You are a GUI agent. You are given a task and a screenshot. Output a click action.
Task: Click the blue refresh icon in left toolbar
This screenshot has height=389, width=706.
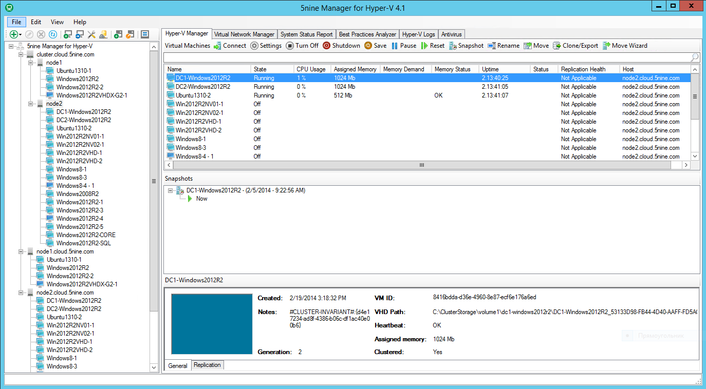point(52,34)
